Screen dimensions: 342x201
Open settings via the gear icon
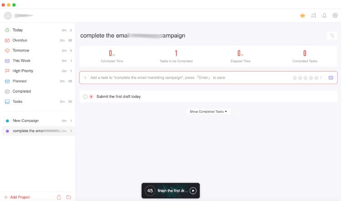pyautogui.click(x=335, y=15)
